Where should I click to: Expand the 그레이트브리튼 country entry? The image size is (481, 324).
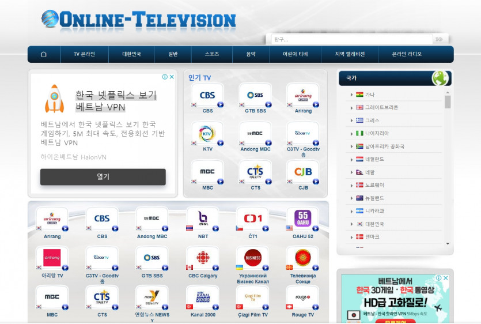click(x=351, y=107)
